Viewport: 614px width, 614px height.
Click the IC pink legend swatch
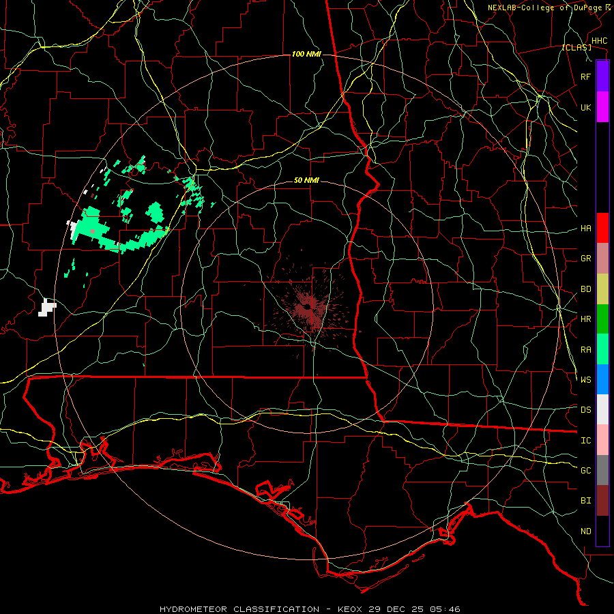[602, 440]
